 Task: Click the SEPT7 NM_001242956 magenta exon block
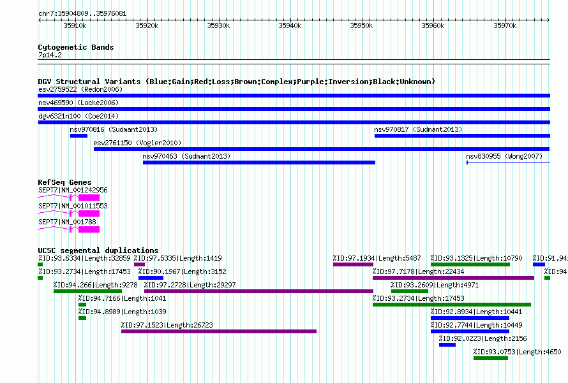[89, 198]
